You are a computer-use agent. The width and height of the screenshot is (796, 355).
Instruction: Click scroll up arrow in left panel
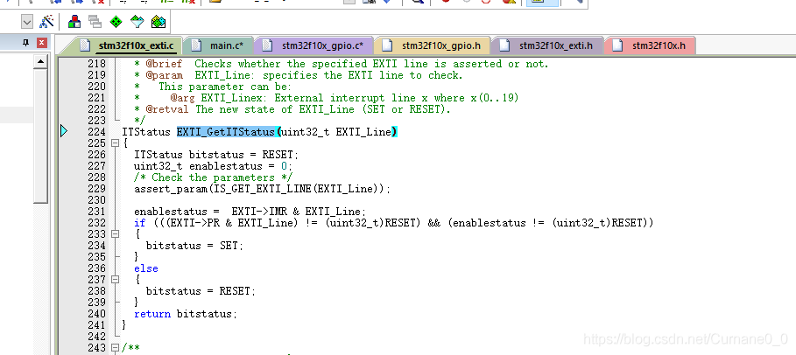click(x=40, y=62)
